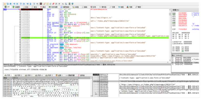The image size is (202, 99).
Task: Open intermodular calls toolbar icon
Action: [x=66, y=4]
